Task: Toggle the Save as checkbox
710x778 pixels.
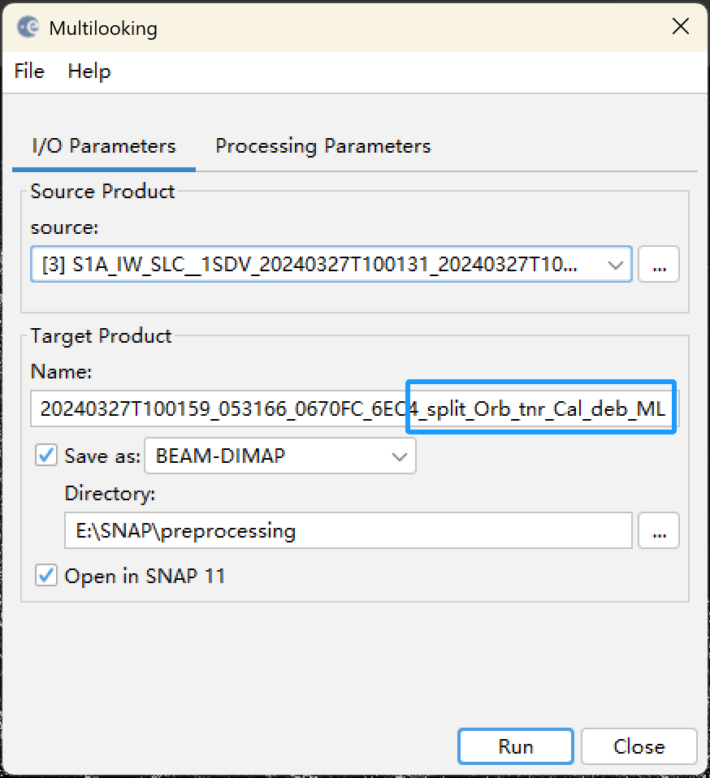Action: [x=46, y=455]
